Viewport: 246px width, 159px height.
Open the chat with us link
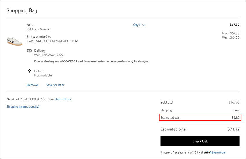[x=63, y=99]
